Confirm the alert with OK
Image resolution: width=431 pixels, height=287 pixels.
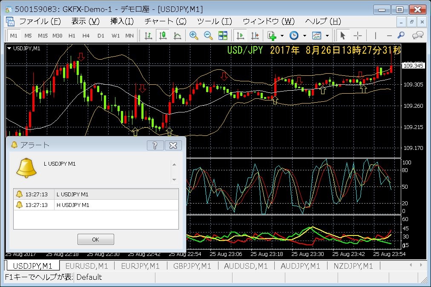(x=96, y=239)
